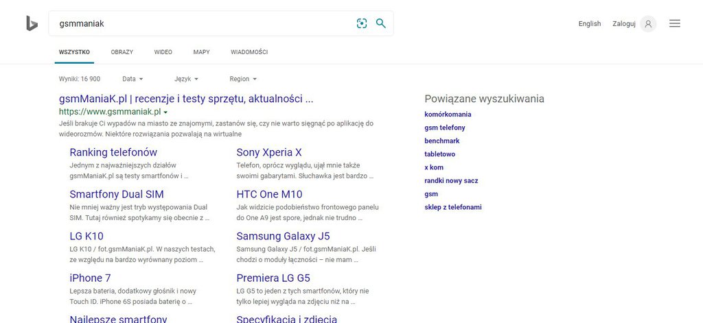Click the Bing logo icon
The height and width of the screenshot is (323, 703).
tap(32, 23)
